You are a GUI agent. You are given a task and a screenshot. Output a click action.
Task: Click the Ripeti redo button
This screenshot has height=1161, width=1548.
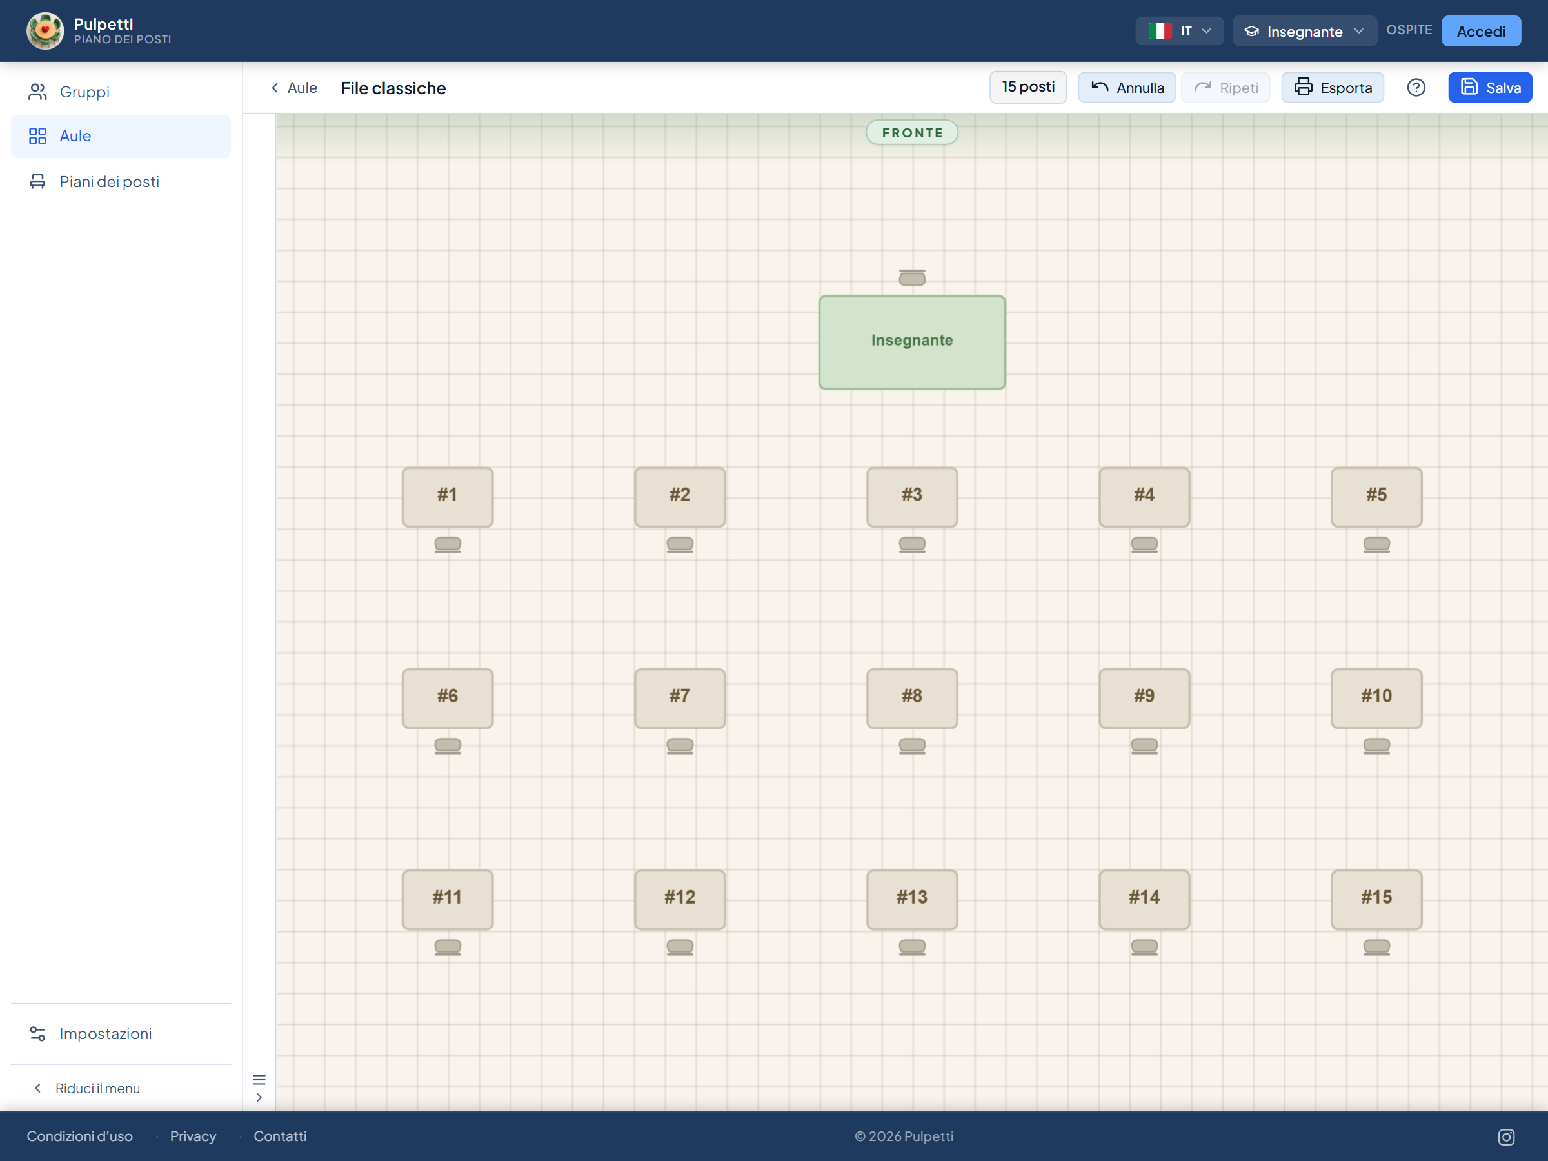click(1225, 88)
